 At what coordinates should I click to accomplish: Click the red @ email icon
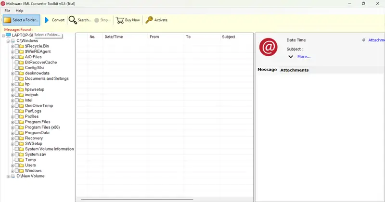(x=269, y=47)
